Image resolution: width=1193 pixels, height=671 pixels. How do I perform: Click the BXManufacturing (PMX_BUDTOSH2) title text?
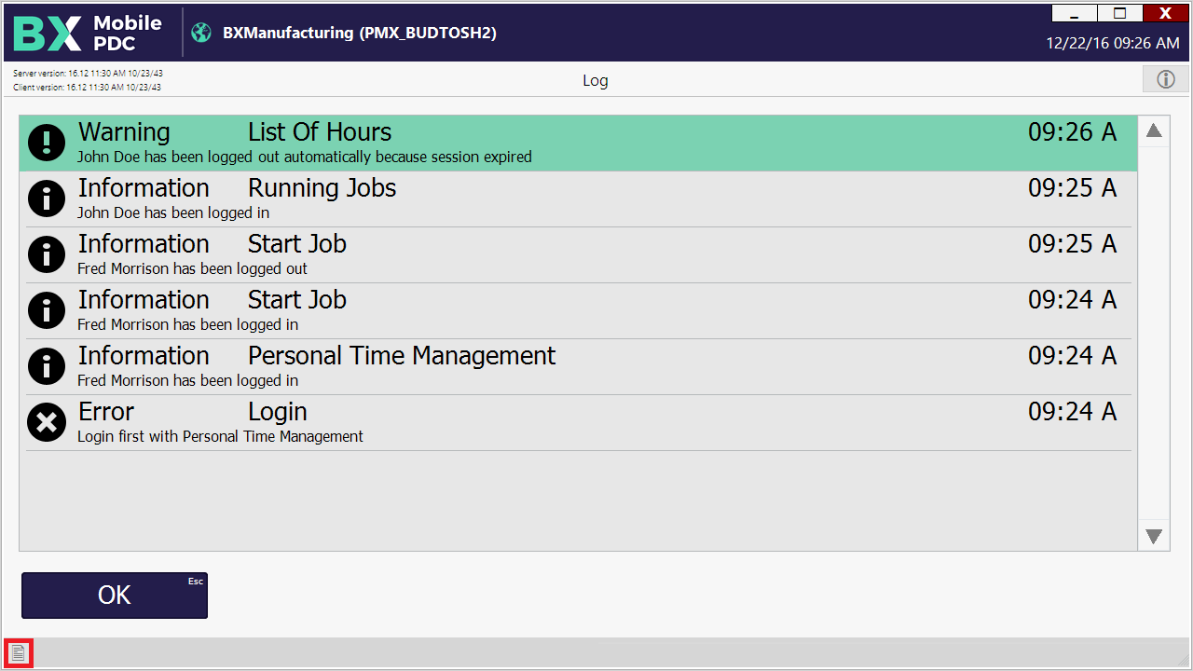[x=360, y=33]
